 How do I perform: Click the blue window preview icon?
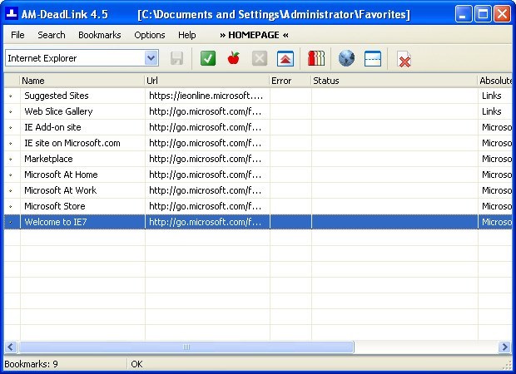(x=373, y=59)
